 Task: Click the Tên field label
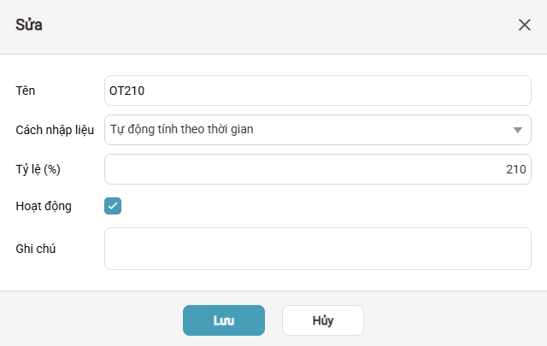[x=26, y=90]
